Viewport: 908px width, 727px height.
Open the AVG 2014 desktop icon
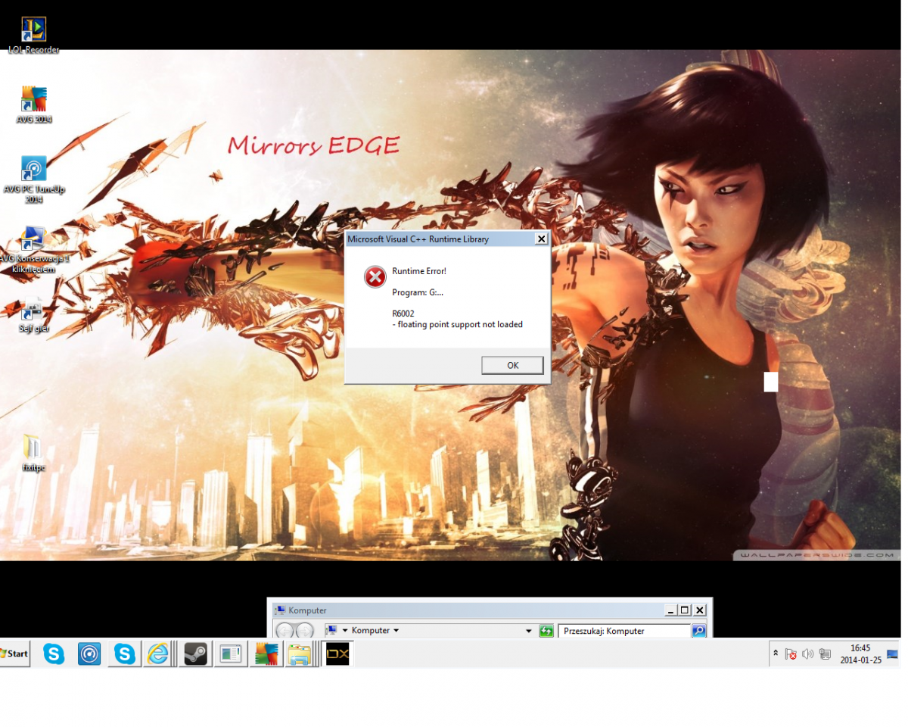click(34, 105)
